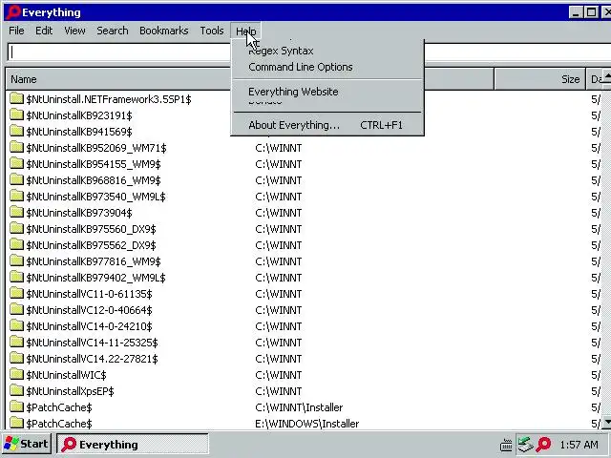Select About Everything... menu entry
Viewport: 611px width, 458px height.
[x=327, y=125]
